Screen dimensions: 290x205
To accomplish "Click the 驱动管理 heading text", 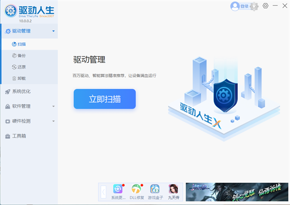I will [x=89, y=60].
